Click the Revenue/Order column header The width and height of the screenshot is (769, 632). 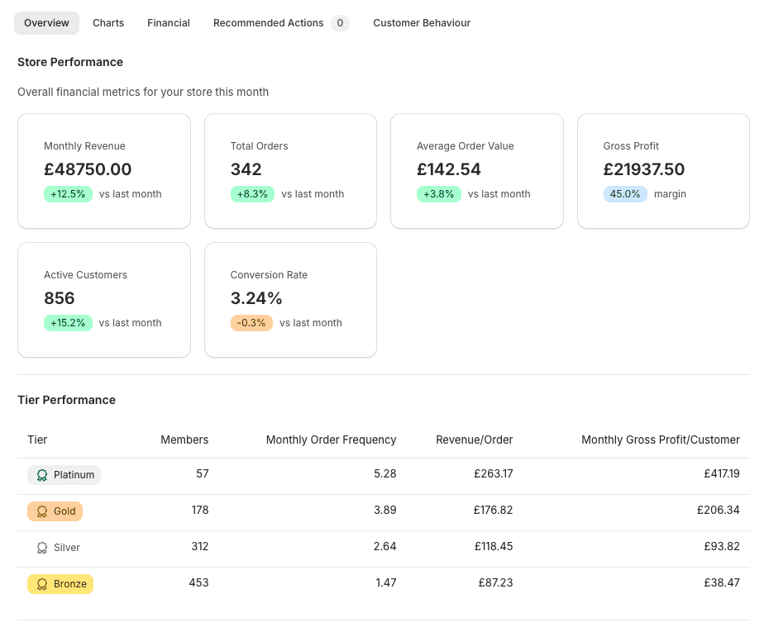[475, 440]
